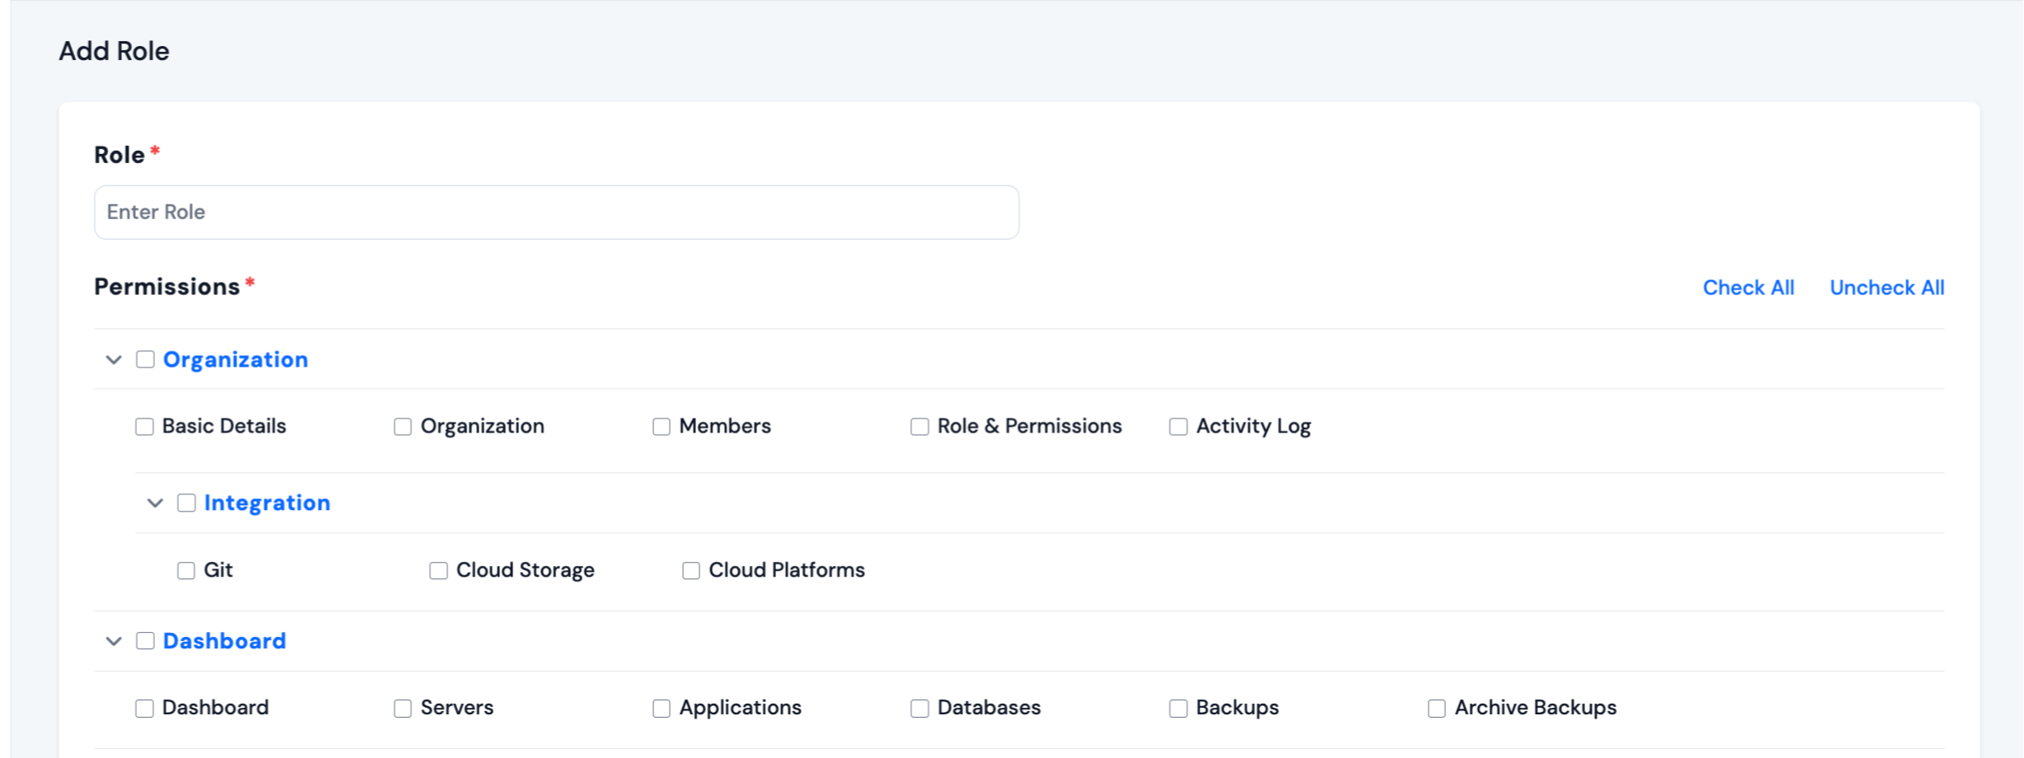Tick the Cloud Platforms checkbox
The height and width of the screenshot is (758, 2024).
pos(691,571)
